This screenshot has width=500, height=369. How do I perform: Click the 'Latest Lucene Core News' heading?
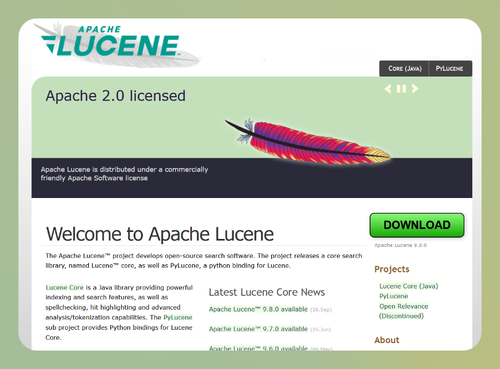point(267,292)
